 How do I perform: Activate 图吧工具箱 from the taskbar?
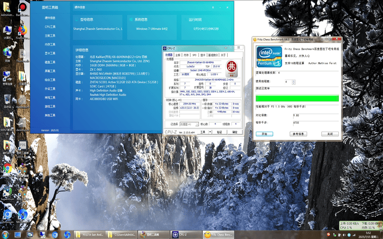click(153, 235)
